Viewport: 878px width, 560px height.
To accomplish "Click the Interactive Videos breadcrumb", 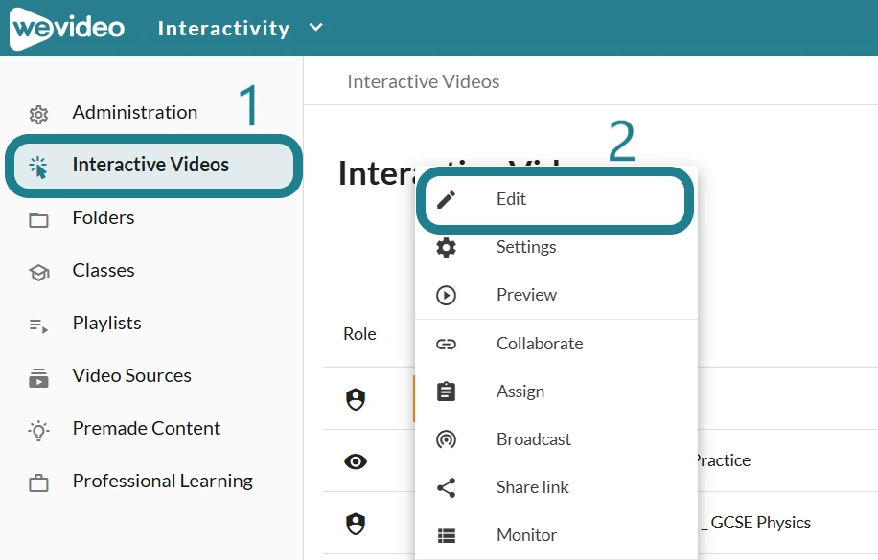I will [x=424, y=81].
